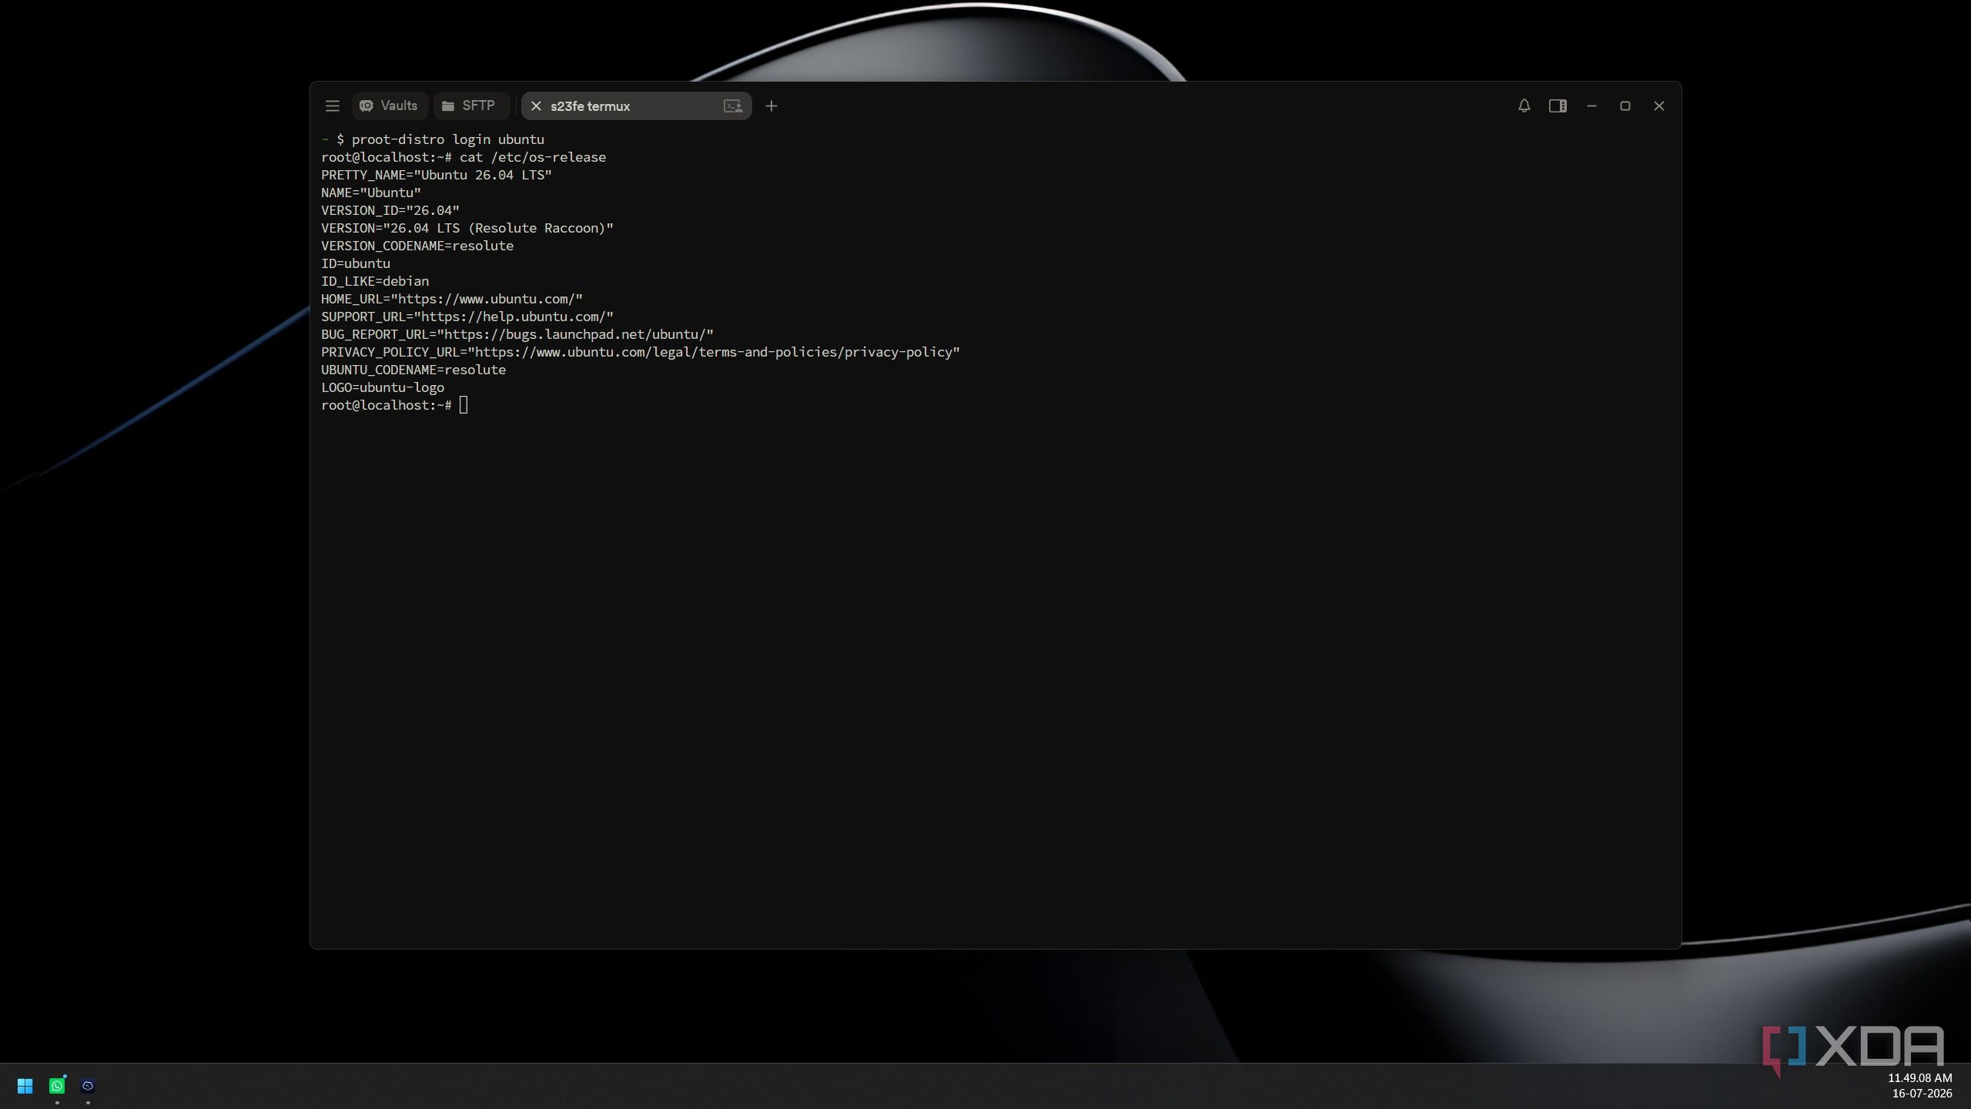
Task: Click the 'proot-distro login ubuntu' command line
Action: pos(433,139)
